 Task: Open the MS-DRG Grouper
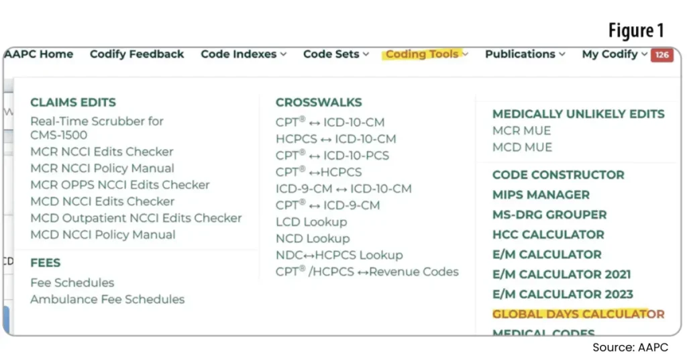point(549,215)
